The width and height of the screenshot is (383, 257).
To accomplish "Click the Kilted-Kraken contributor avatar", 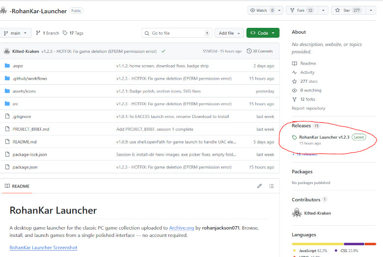I will pyautogui.click(x=297, y=213).
